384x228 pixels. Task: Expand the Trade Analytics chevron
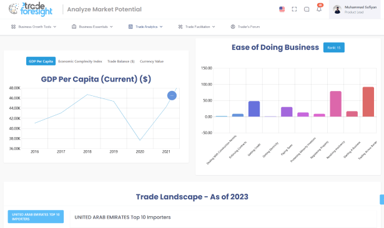[161, 27]
